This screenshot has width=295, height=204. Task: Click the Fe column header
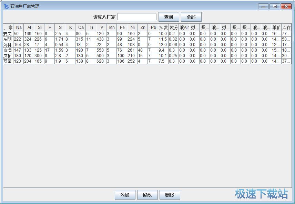122,28
